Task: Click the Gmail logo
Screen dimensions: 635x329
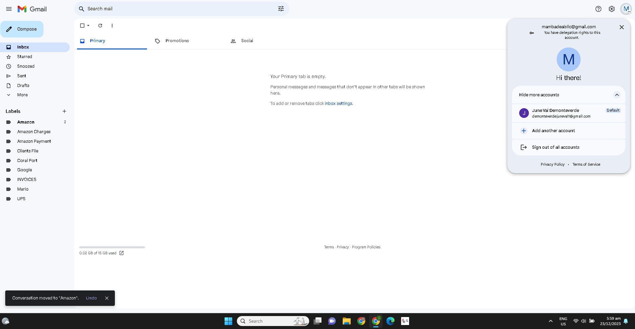Action: (x=32, y=9)
